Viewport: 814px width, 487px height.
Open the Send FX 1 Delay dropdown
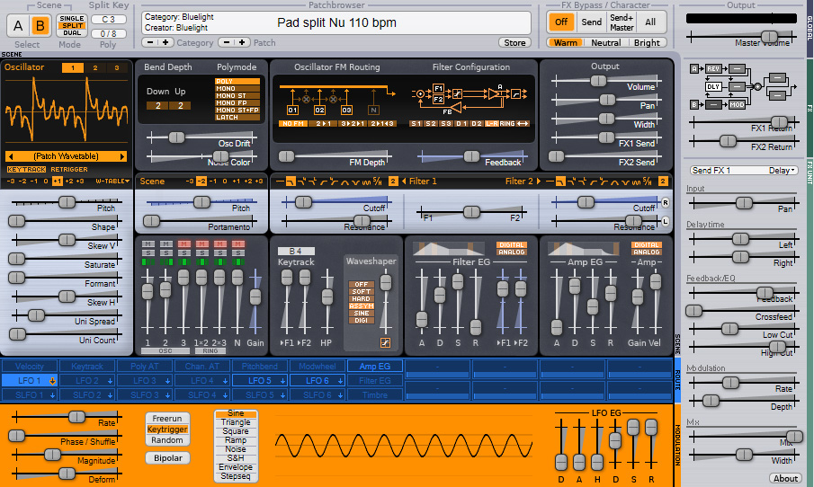coord(744,170)
